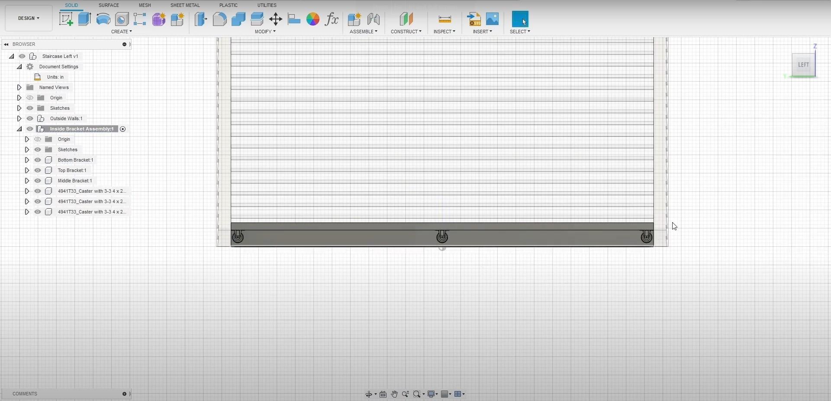Hide the Bottom Bracket:1 component
Screen dimensions: 831x401
coord(38,160)
